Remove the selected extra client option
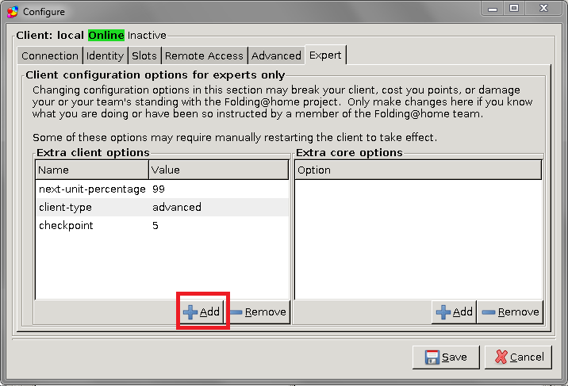The image size is (568, 386). coord(259,311)
